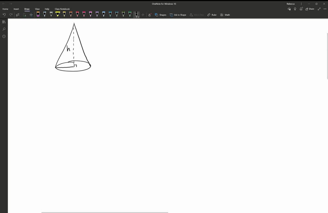328x213 pixels.
Task: Check the cloud sync status icon
Action: [289, 9]
